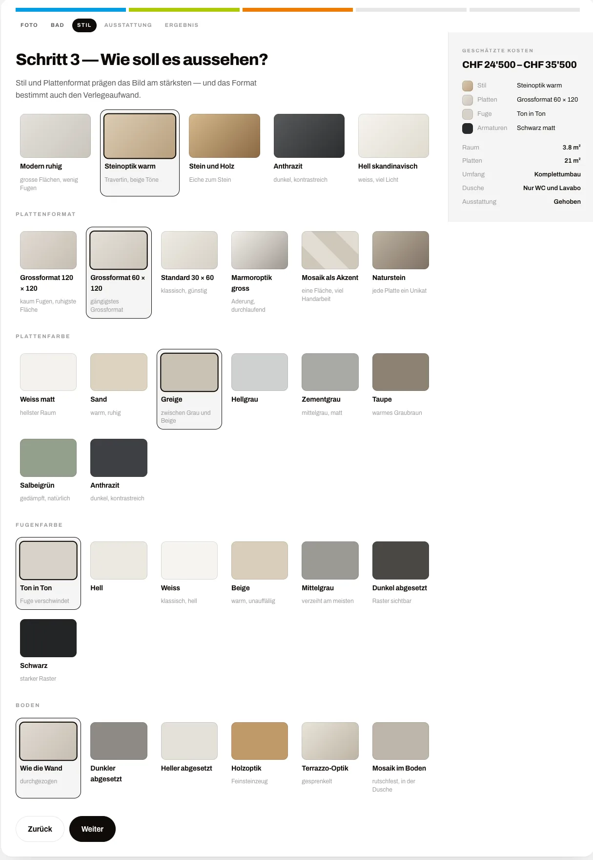
Task: Select the Ton in Ton grout card
Action: tap(48, 573)
